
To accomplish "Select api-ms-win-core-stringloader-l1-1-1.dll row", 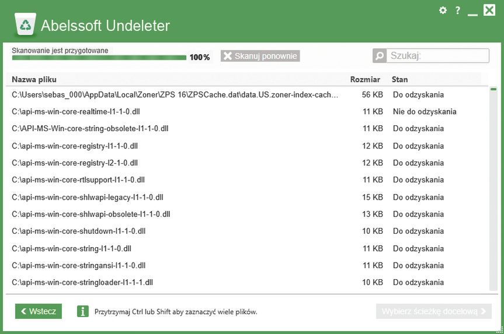I will pos(246,283).
